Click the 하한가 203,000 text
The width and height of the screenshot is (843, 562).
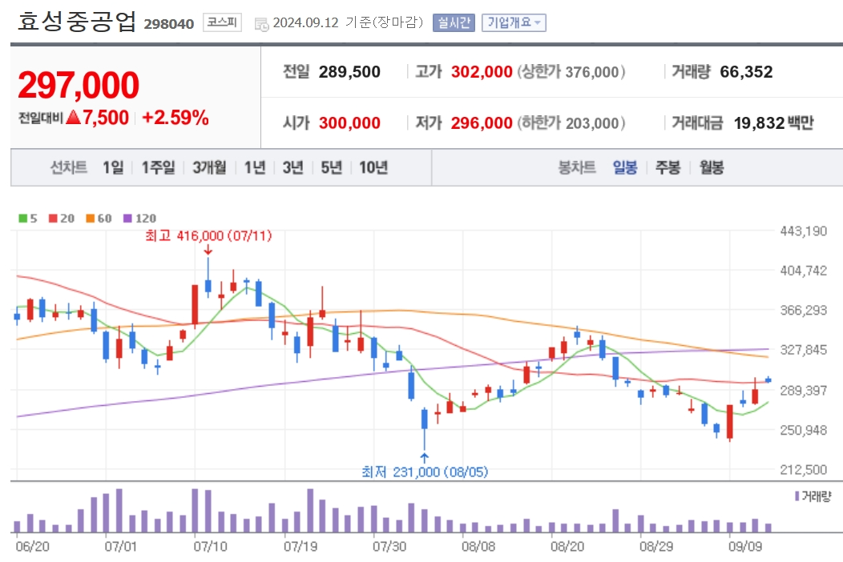tap(571, 123)
